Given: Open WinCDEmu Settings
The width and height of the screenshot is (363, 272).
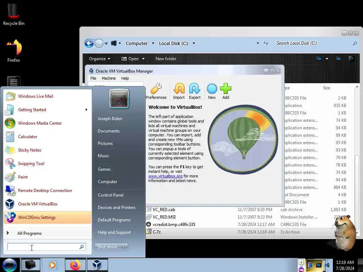Looking at the screenshot, I should (48, 217).
